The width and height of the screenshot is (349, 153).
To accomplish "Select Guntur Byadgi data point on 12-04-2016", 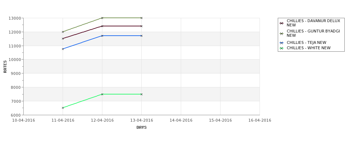I will (x=102, y=18).
